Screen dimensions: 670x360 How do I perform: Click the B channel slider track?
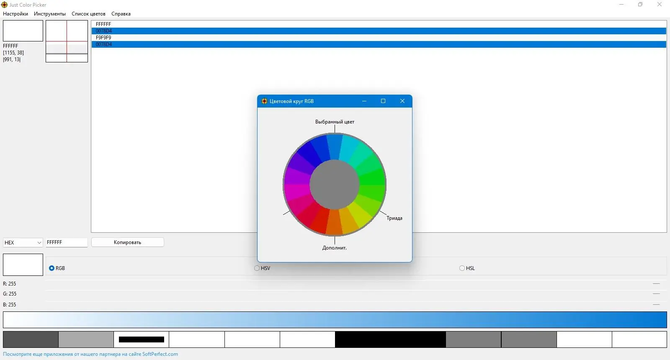coord(356,304)
